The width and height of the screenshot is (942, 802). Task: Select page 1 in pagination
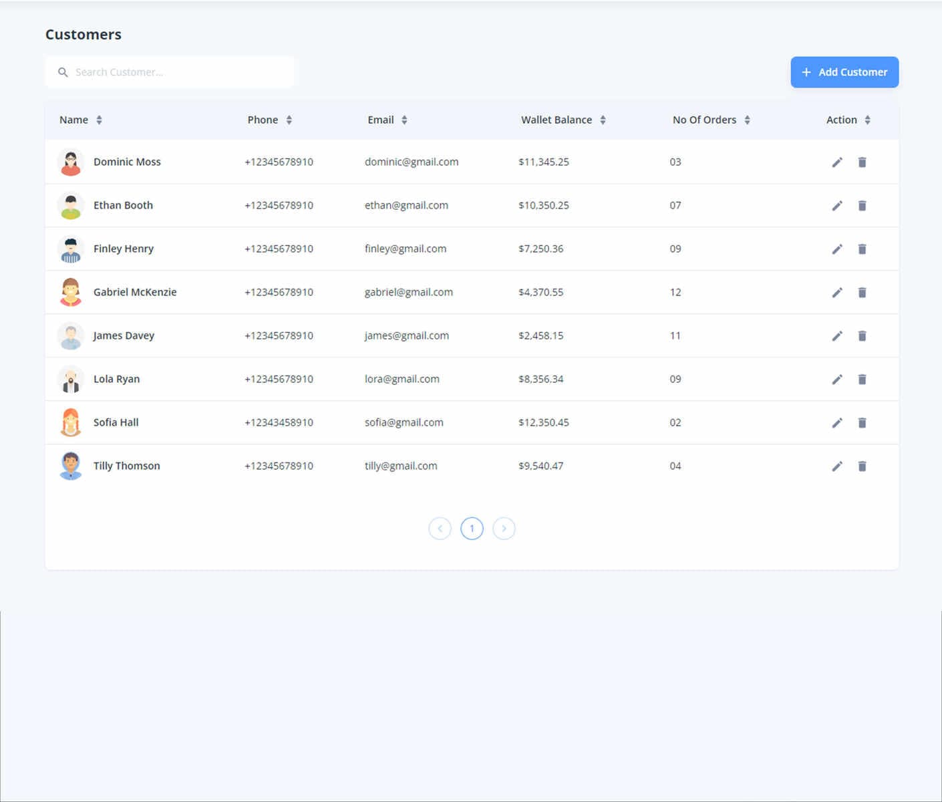(x=472, y=528)
